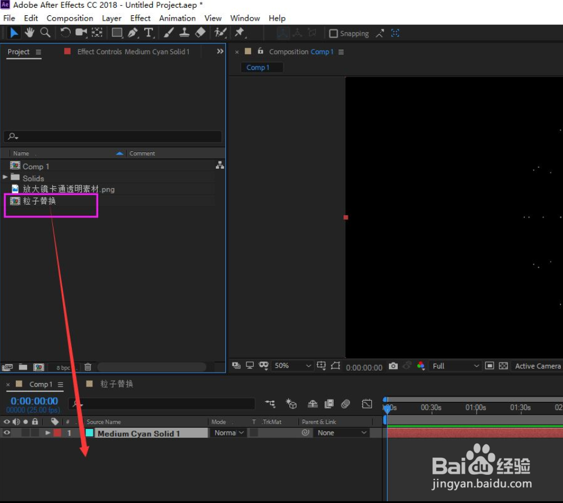This screenshot has width=563, height=503.
Task: Click the viewer preview time 0:00:00:00
Action: (364, 367)
